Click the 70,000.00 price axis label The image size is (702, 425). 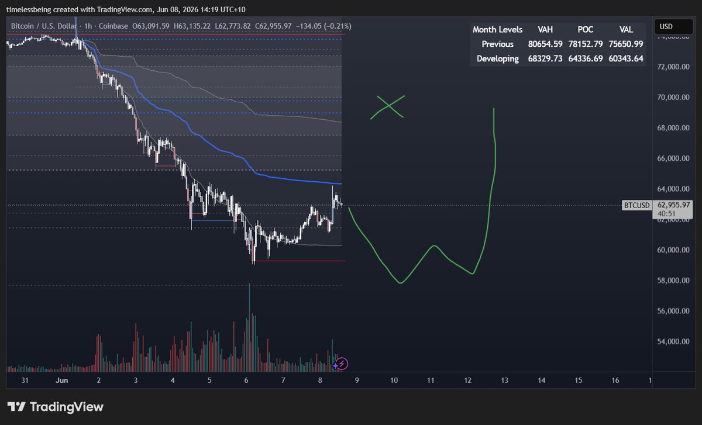(x=674, y=98)
